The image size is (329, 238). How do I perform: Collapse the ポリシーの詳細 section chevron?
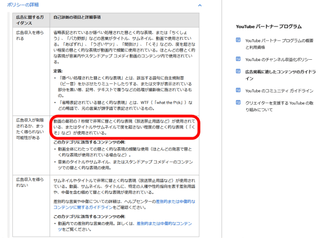[200, 5]
